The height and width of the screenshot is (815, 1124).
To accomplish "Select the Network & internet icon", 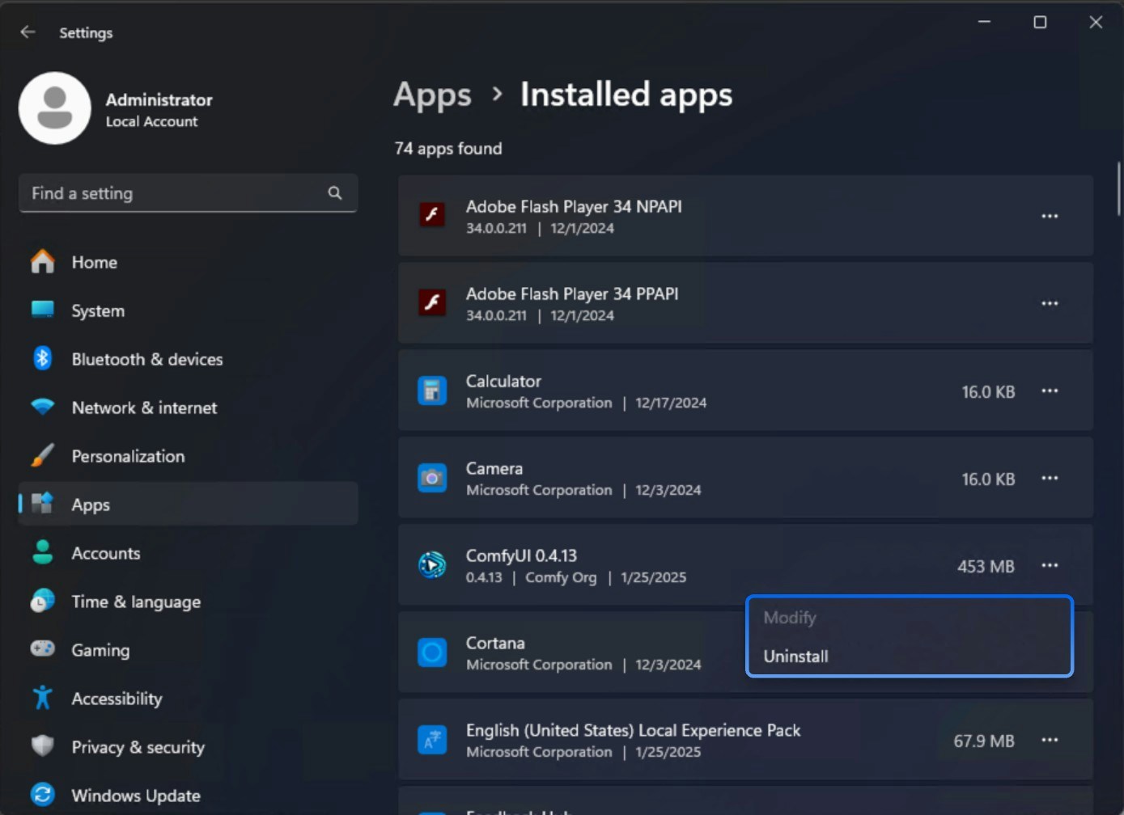I will 41,407.
